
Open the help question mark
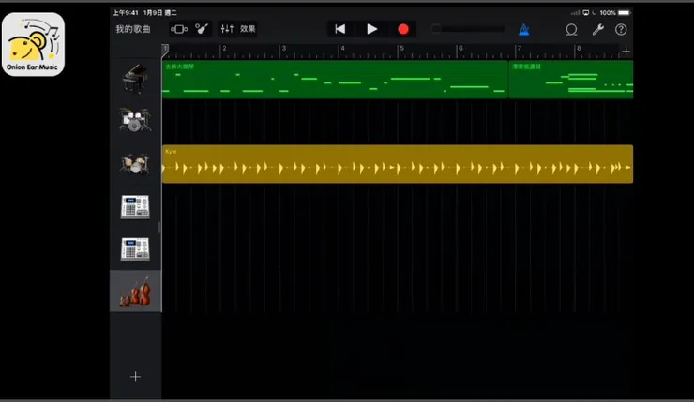pos(621,29)
